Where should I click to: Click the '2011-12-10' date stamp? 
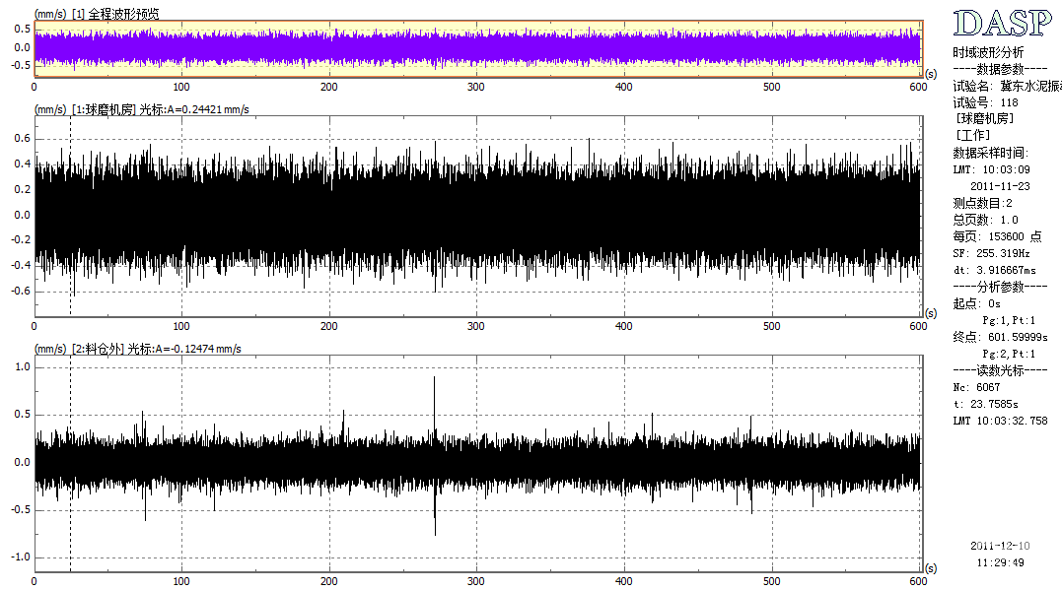pos(1000,546)
